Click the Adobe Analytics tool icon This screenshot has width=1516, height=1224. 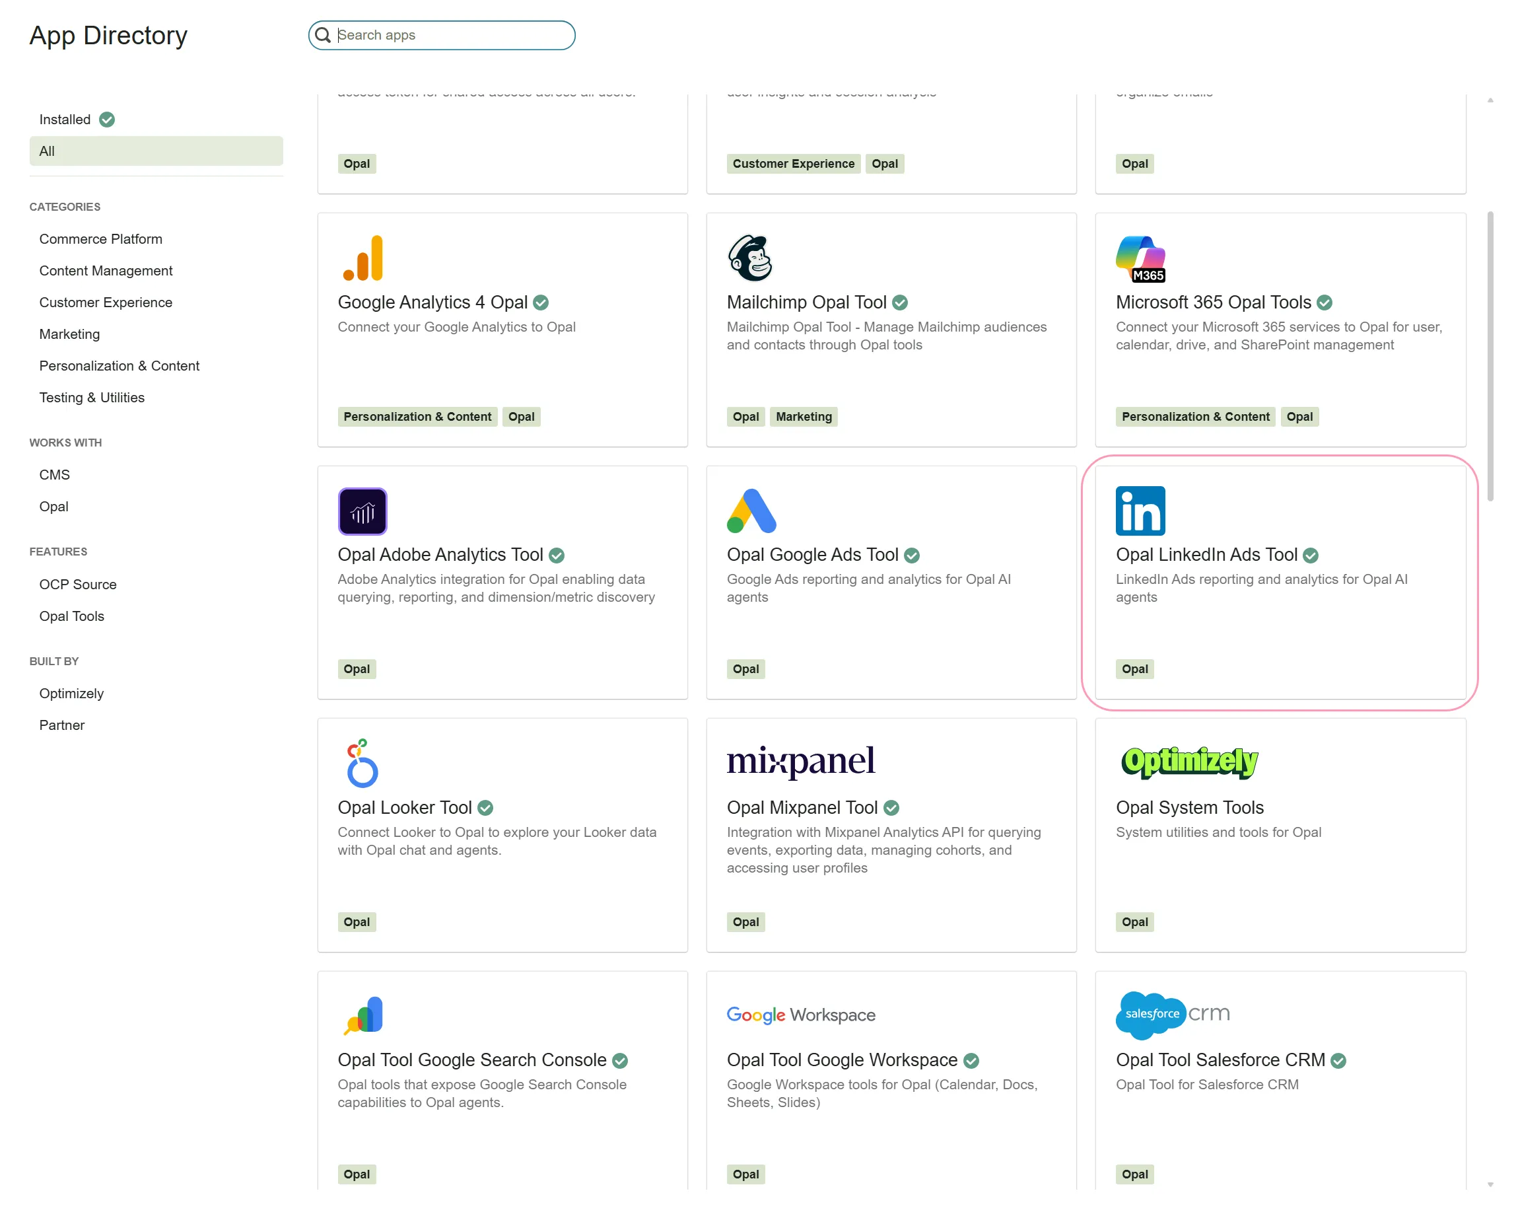point(362,511)
